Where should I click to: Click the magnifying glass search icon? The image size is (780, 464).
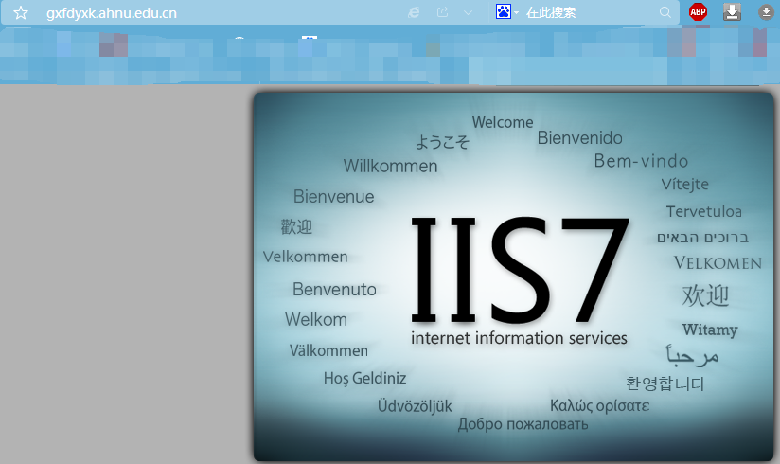[665, 12]
